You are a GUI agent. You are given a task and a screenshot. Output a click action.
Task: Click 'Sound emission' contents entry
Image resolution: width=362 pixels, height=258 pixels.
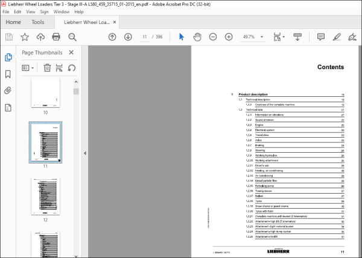point(264,120)
